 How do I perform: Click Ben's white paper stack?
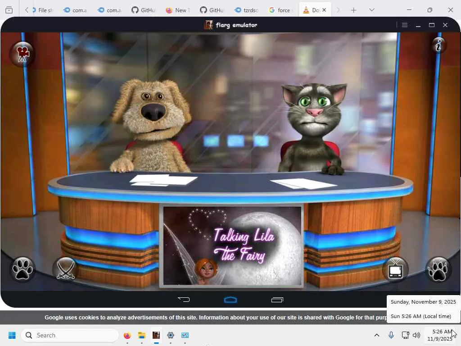click(x=163, y=180)
